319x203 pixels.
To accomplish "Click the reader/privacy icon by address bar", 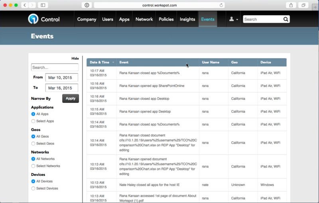I will pyautogui.click(x=87, y=5).
